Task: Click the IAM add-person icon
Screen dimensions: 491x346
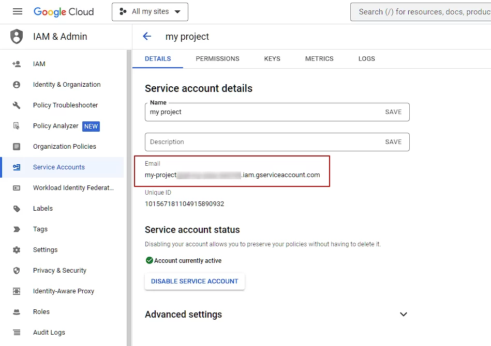Action: click(17, 64)
